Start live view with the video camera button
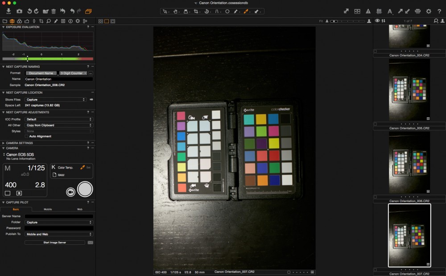Screen dimensions: 446x276 [x=70, y=192]
